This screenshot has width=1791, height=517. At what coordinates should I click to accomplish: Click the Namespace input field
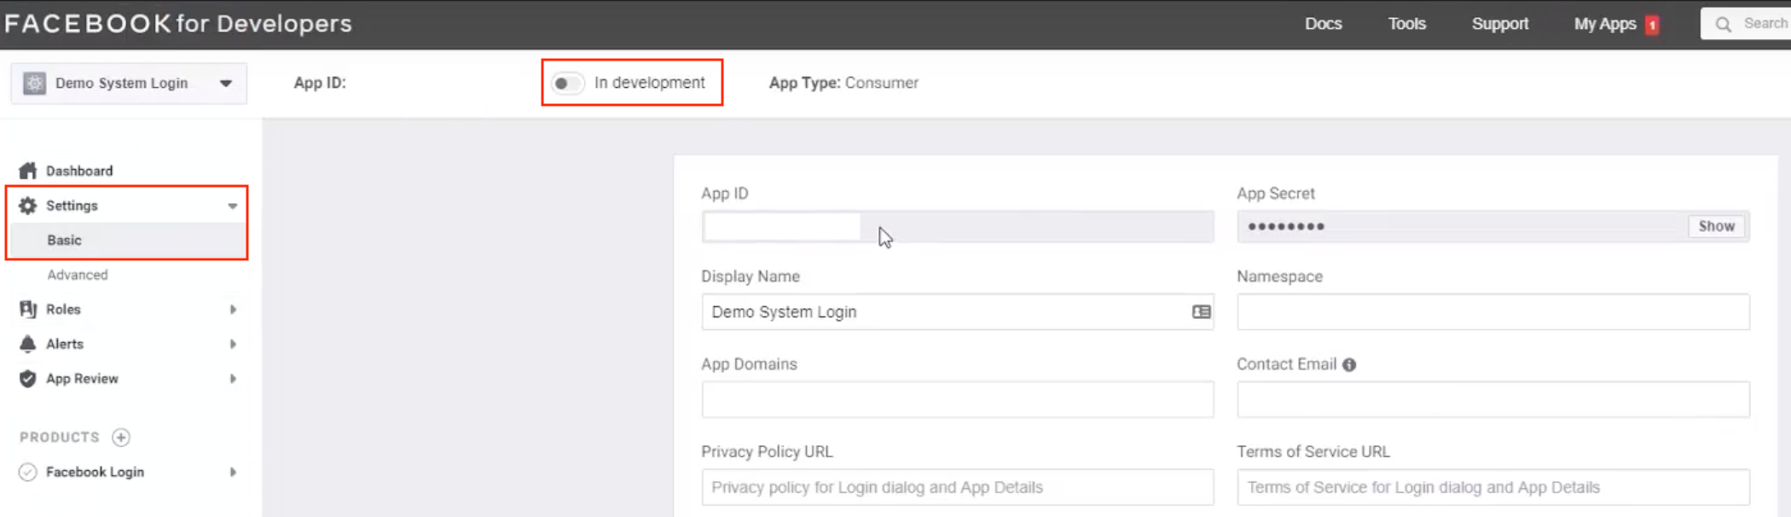1493,312
